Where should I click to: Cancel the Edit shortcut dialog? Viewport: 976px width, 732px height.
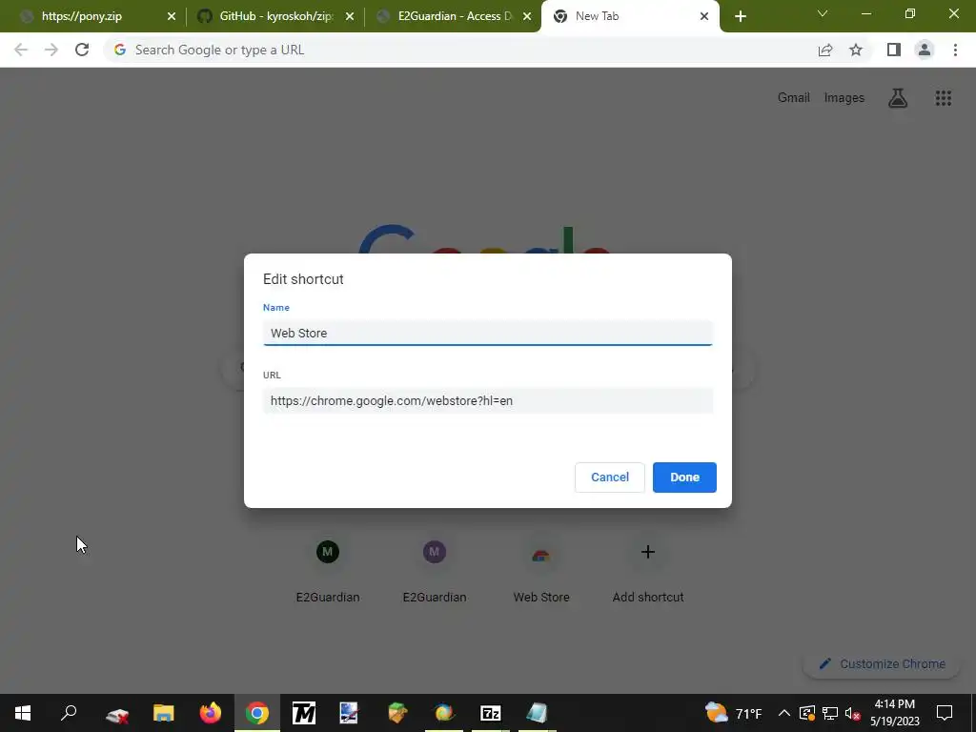[609, 478]
